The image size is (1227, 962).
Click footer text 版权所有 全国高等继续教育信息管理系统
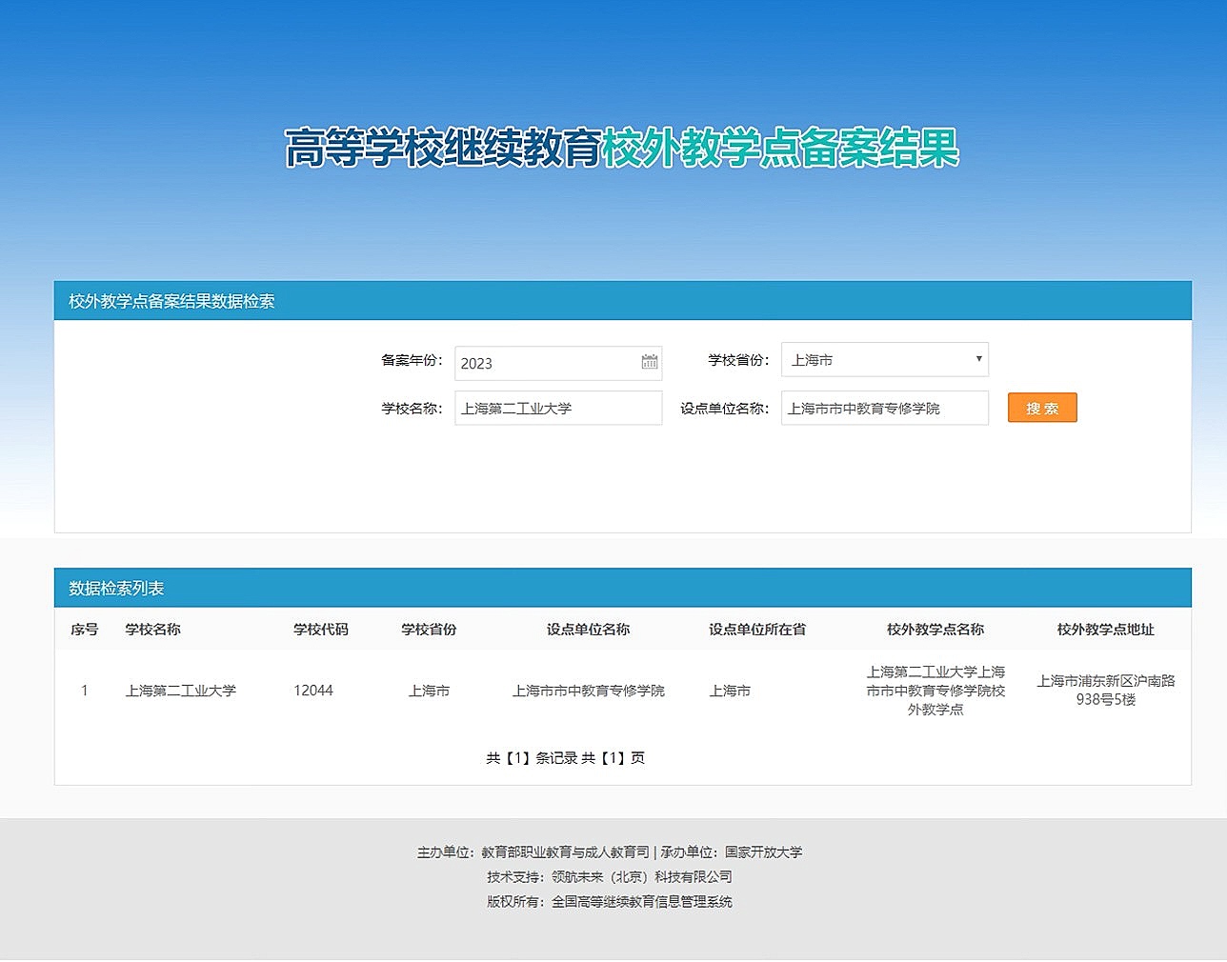point(610,902)
